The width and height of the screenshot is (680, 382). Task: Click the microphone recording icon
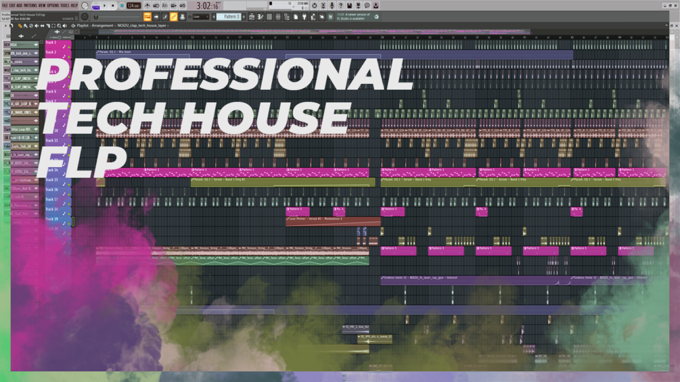coord(332,5)
